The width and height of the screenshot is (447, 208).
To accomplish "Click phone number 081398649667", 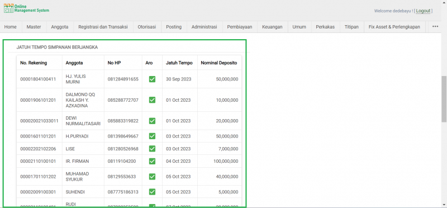I will (123, 136).
